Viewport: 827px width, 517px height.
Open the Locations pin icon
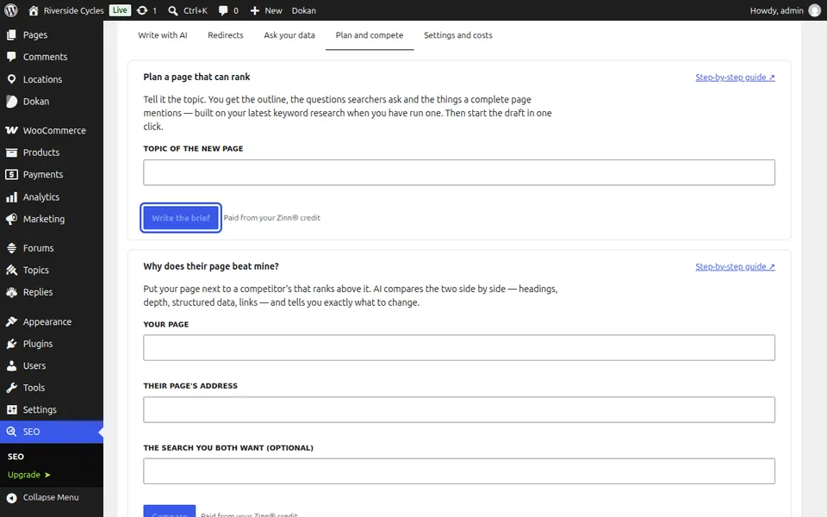[x=11, y=79]
